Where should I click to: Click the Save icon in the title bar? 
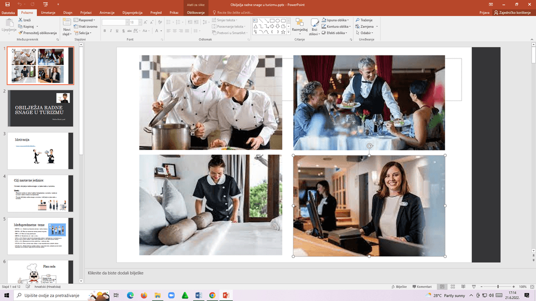pos(7,4)
